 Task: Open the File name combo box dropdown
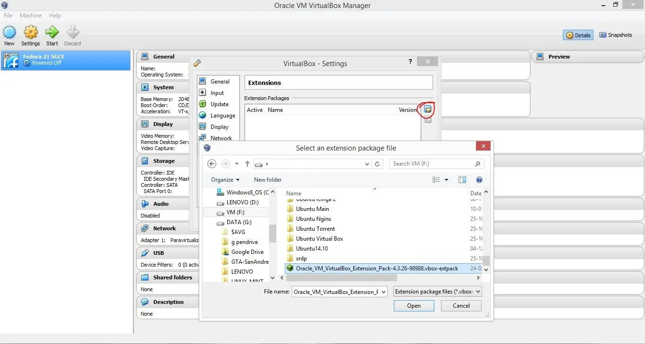coord(383,292)
